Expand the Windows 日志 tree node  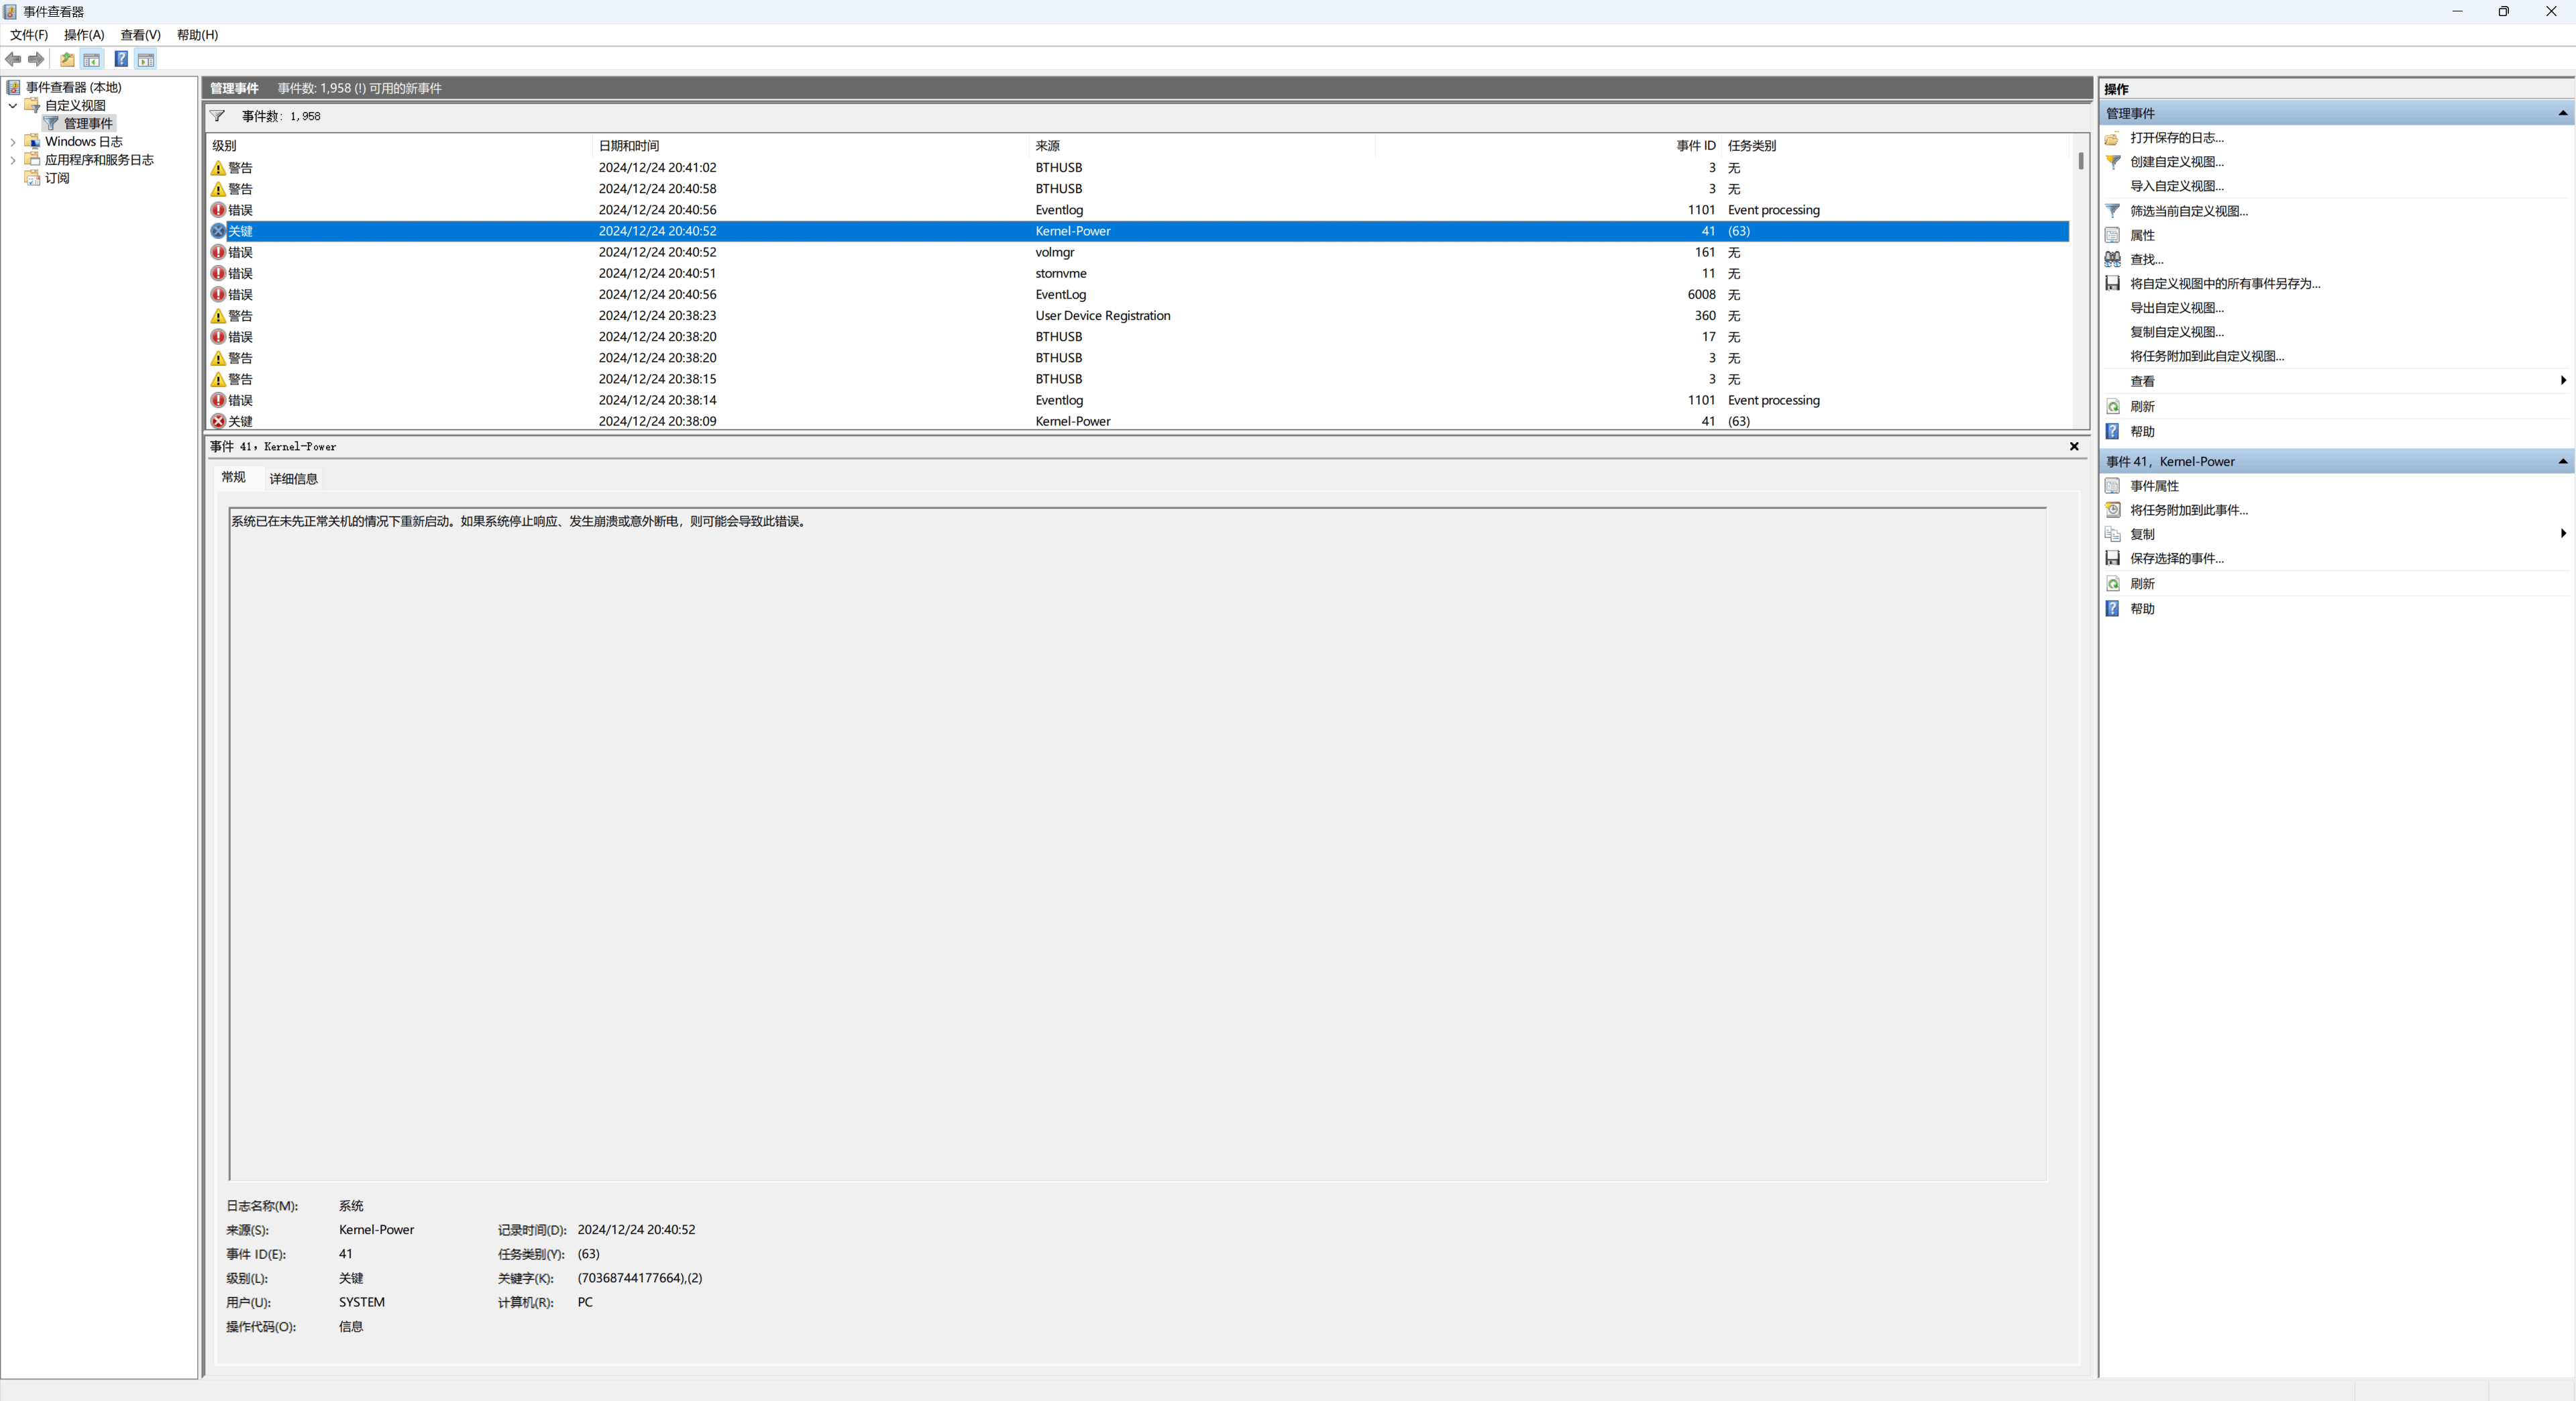12,142
